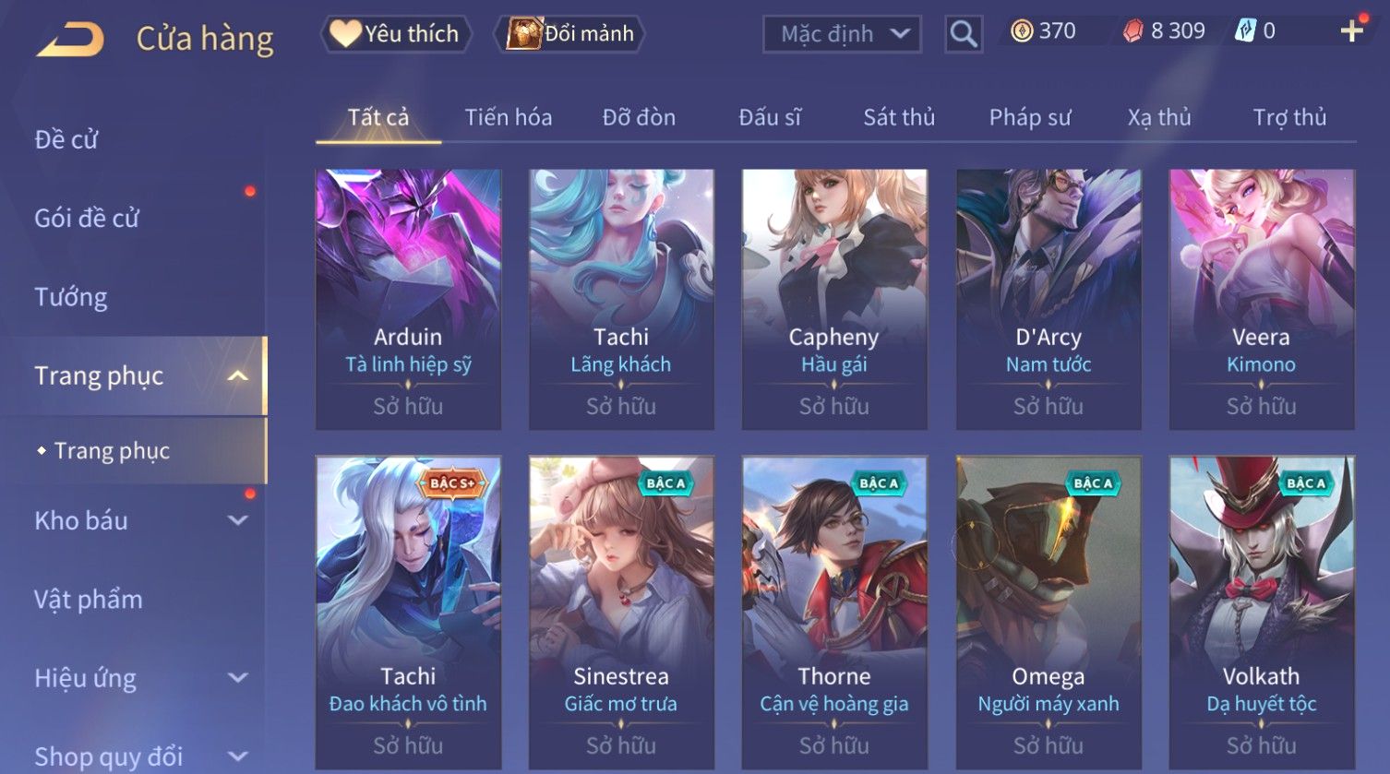Screen dimensions: 1390x774
Task: Select the Sát thủ category tab
Action: pyautogui.click(x=899, y=117)
